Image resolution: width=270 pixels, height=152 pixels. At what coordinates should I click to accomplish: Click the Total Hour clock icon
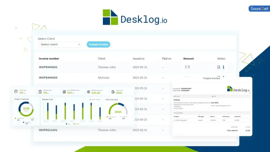tap(16, 92)
